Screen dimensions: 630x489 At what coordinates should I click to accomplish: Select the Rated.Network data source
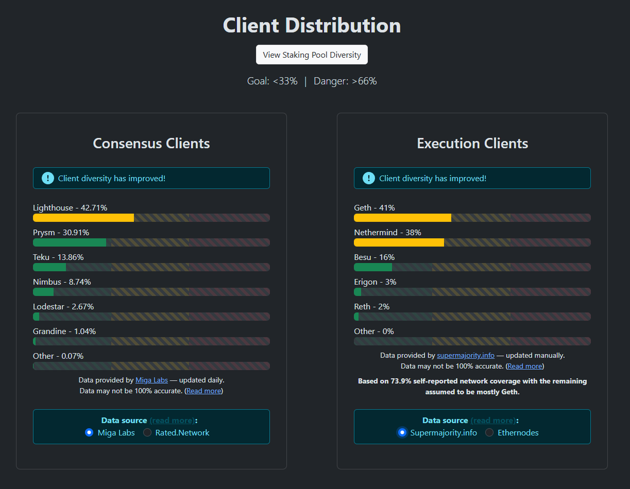coord(148,433)
